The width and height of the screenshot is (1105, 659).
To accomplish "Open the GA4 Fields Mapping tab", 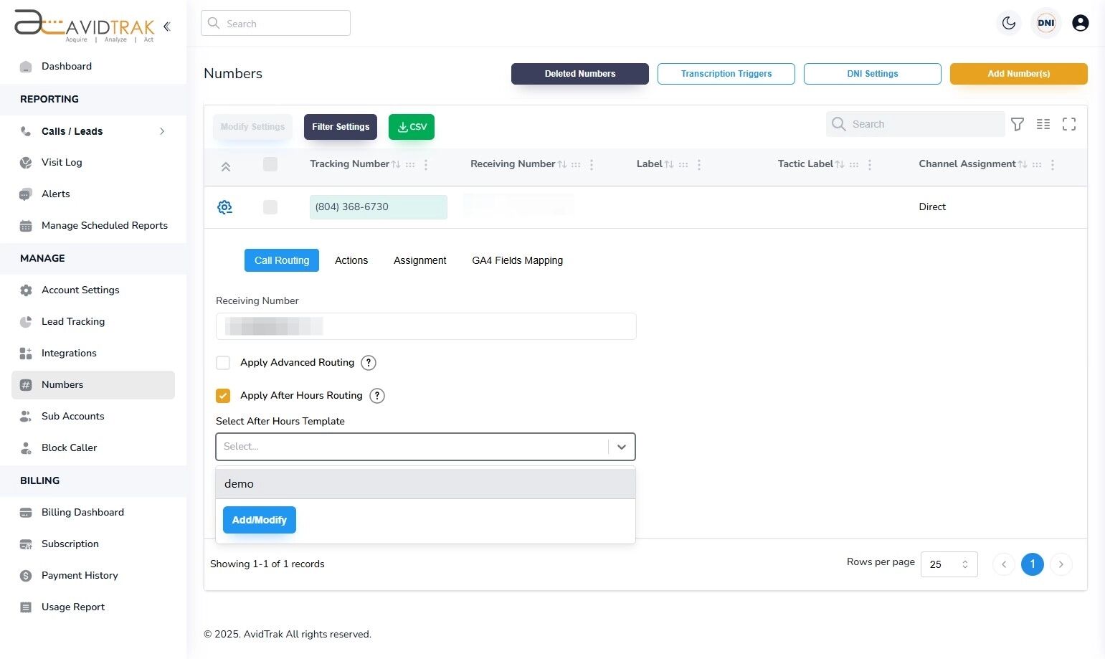I will pos(518,260).
